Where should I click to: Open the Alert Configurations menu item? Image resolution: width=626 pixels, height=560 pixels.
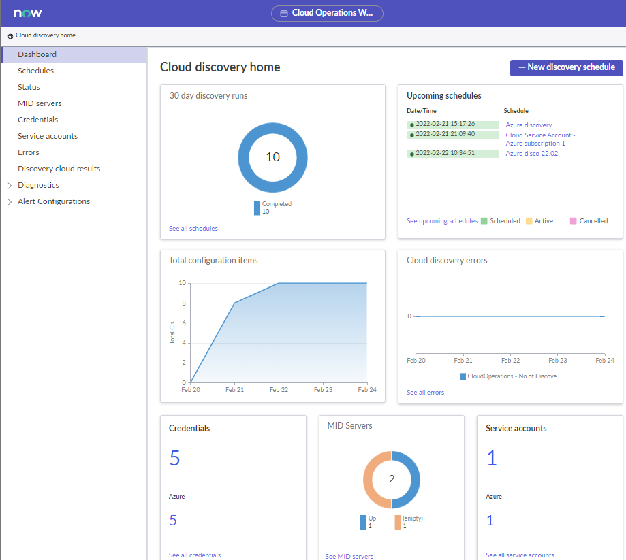coord(54,201)
